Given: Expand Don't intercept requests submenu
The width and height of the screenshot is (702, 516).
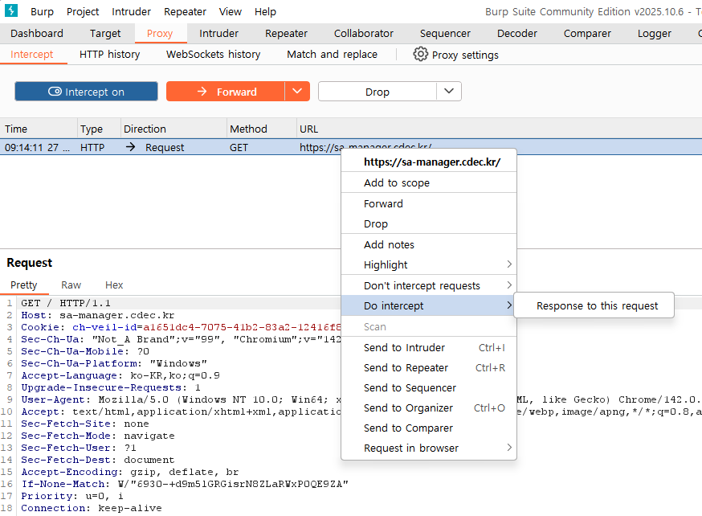Looking at the screenshot, I should coord(429,286).
